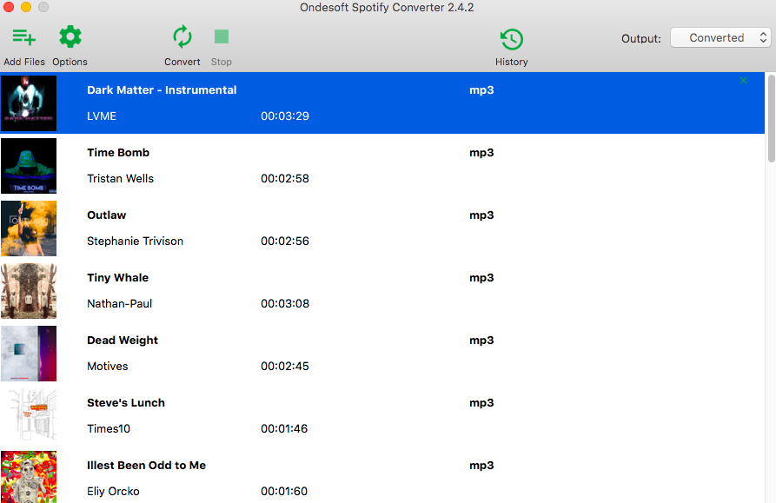Click the mp3 format of Time Bomb
Viewport: 776px width, 503px height.
tap(481, 152)
